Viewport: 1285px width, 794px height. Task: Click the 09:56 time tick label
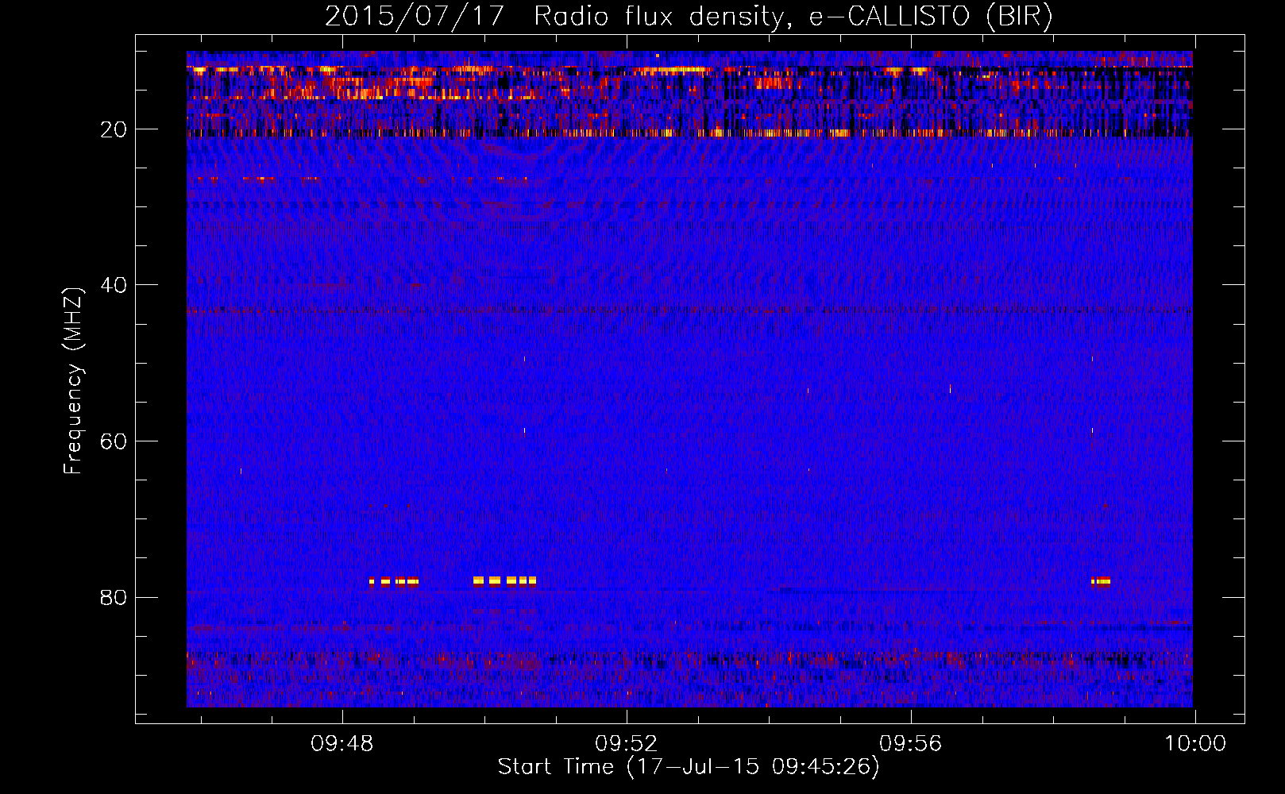point(911,744)
